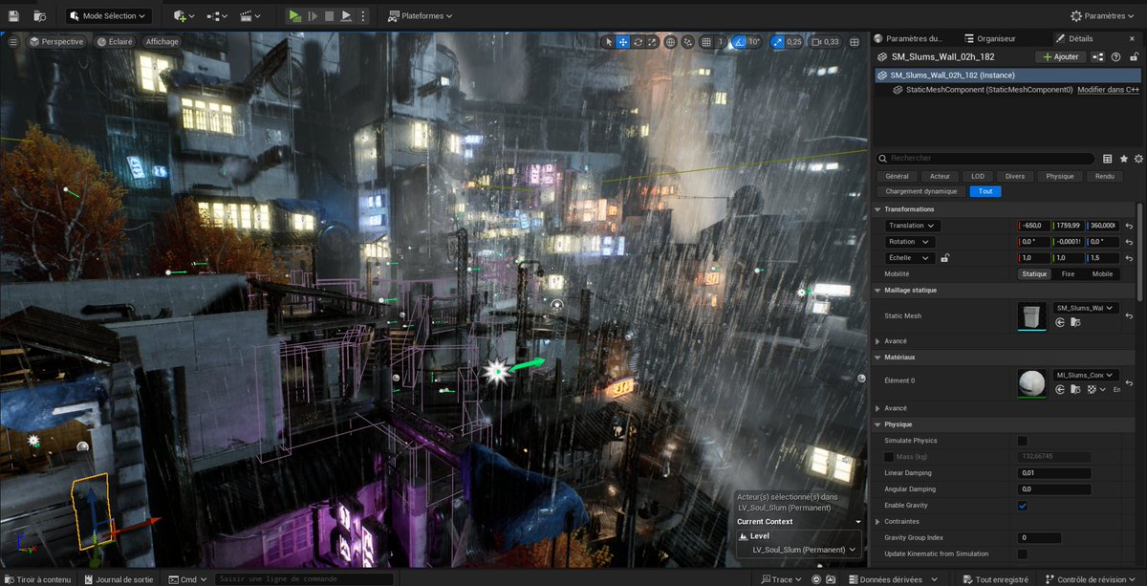Click the browse content folder icon beside Save

pos(39,16)
